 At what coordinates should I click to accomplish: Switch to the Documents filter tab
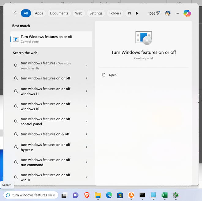click(59, 13)
